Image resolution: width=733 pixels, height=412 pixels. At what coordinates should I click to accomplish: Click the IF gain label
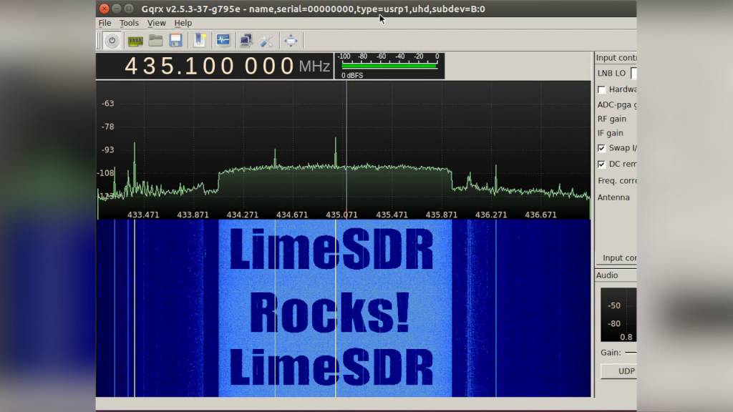(610, 133)
